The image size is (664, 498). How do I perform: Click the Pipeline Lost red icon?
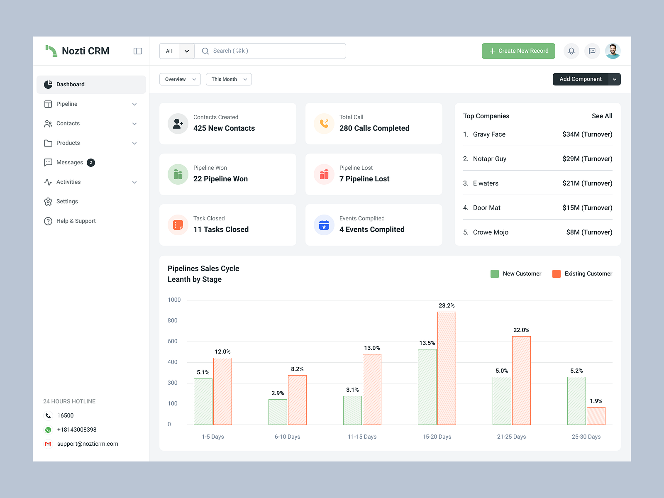click(324, 174)
